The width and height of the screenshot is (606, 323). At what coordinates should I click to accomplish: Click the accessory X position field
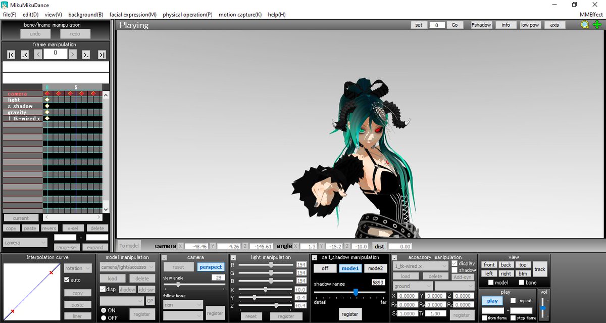pos(407,296)
